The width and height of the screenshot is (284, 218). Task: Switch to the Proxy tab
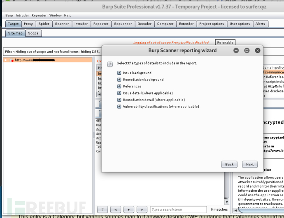(28, 24)
